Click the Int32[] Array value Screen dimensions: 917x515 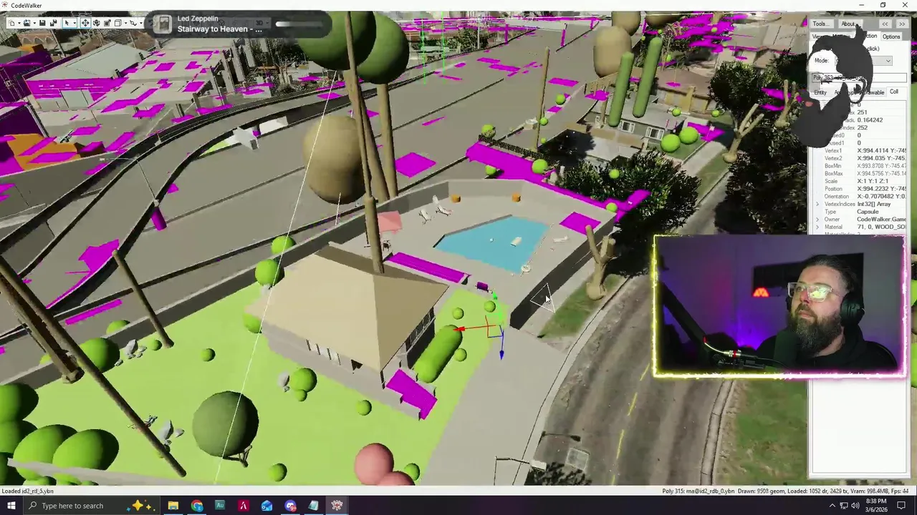tap(874, 204)
